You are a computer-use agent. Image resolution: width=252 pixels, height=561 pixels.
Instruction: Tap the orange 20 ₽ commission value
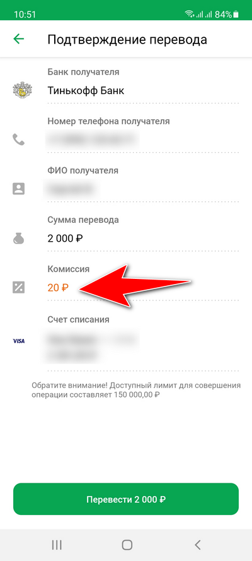(58, 287)
